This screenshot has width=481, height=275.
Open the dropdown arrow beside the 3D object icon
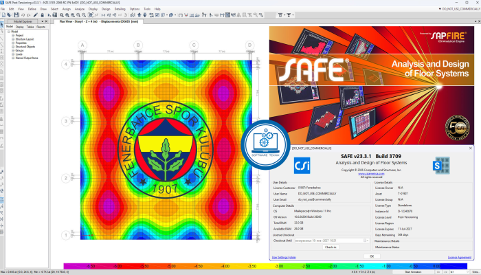175,15
